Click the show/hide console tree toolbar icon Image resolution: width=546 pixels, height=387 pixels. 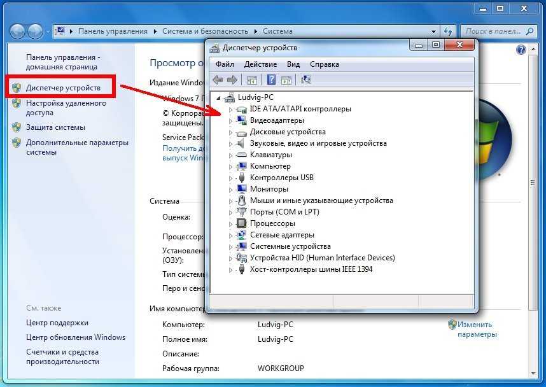pos(252,80)
